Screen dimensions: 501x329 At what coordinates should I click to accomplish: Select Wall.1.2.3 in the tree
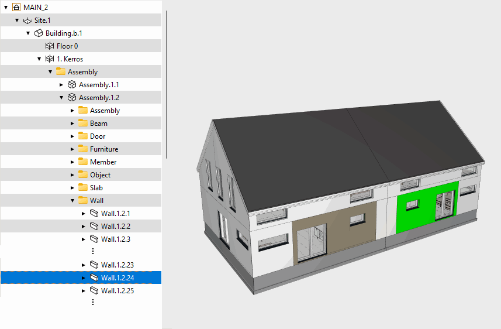click(115, 239)
